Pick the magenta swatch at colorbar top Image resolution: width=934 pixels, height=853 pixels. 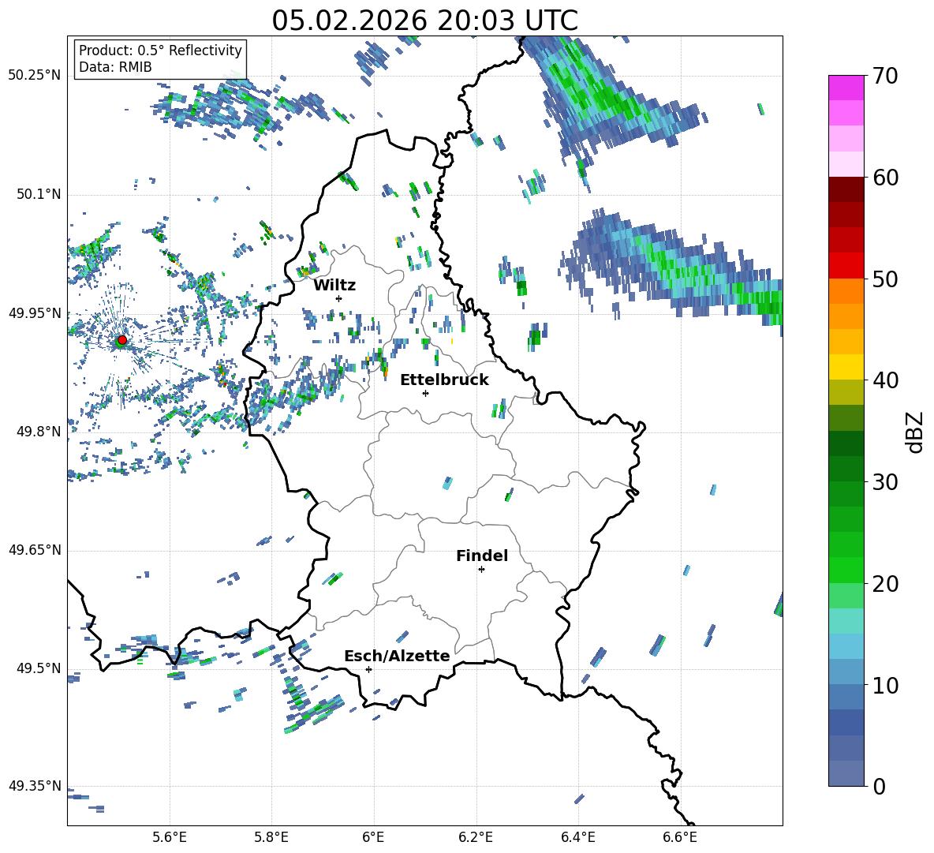click(846, 88)
